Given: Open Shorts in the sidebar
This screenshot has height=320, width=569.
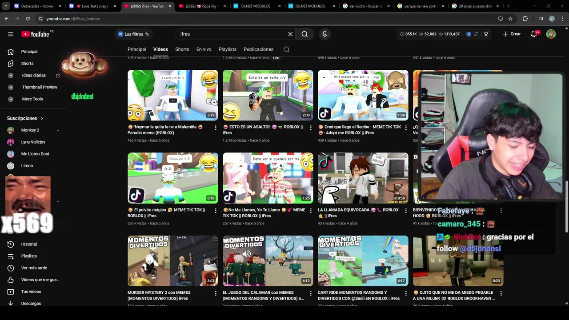Looking at the screenshot, I should [28, 64].
